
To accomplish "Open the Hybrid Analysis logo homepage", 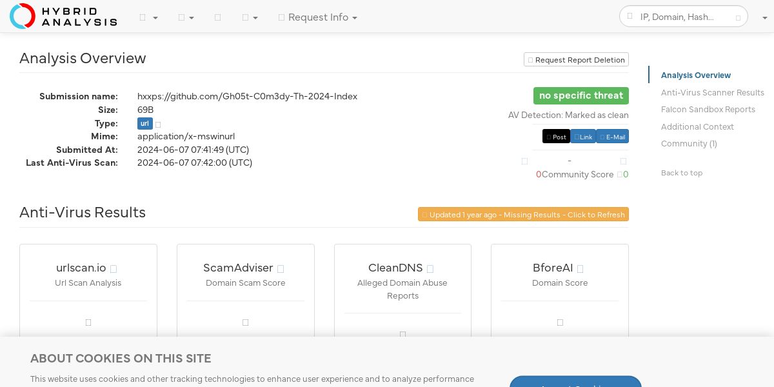I will tap(63, 16).
